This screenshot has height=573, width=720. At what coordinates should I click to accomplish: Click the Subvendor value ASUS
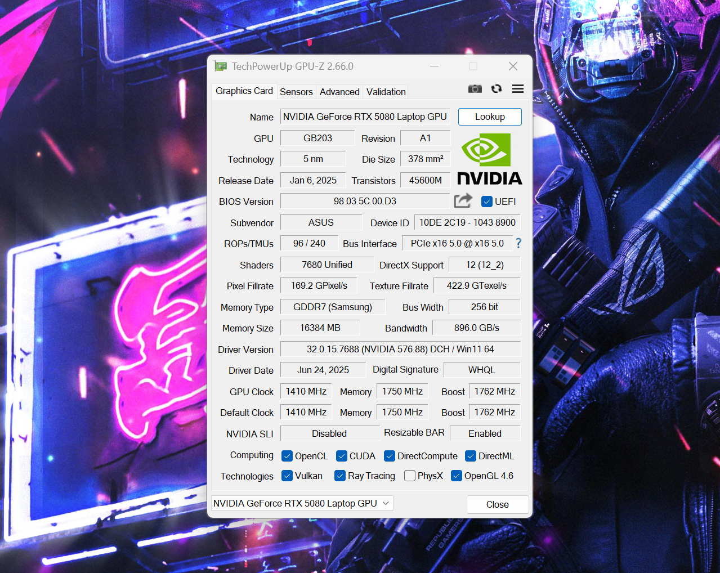321,222
